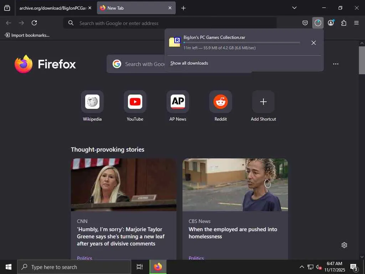Open the CBS News story thumbnail image
The image size is (365, 274).
pos(235,185)
